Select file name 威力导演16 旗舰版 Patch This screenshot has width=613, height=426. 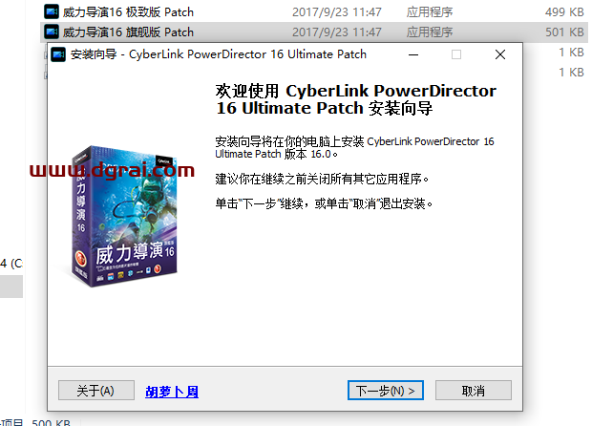click(128, 32)
